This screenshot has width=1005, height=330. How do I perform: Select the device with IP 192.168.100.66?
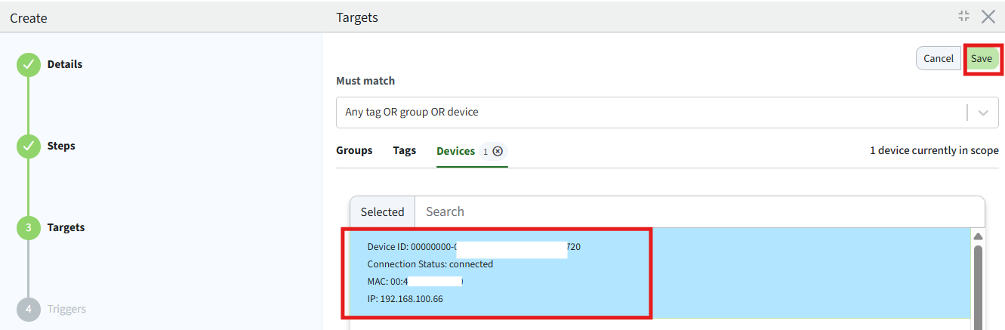(496, 273)
